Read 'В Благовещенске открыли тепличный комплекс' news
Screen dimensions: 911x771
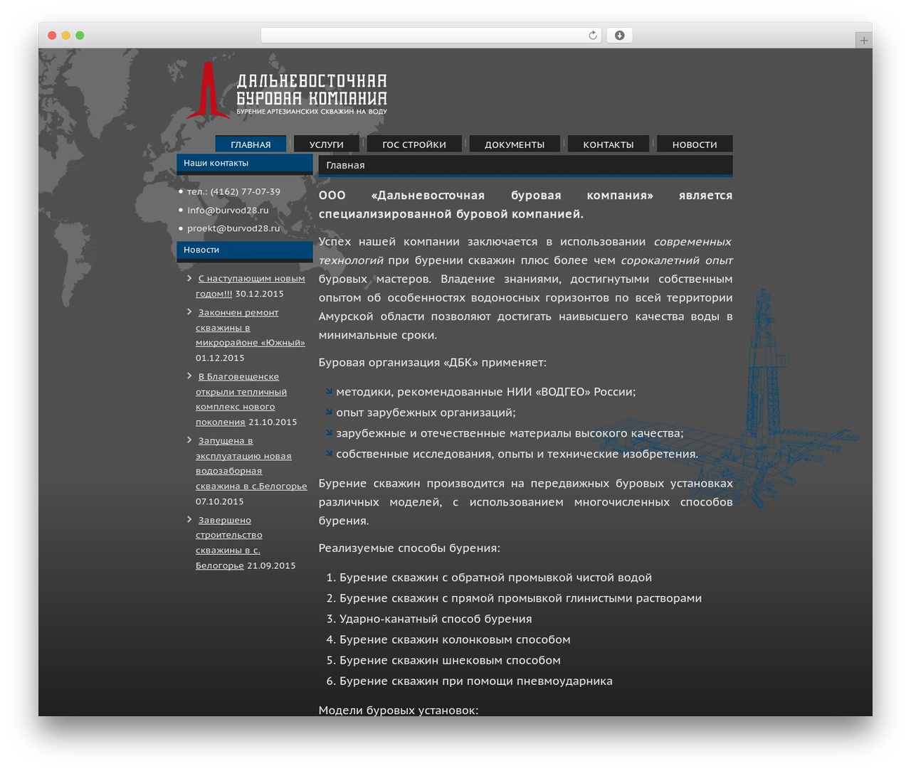(x=241, y=399)
